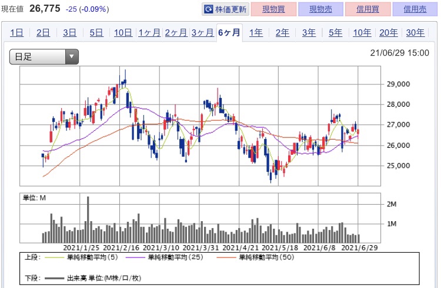Switch chart range to 10日
The image size is (441, 288).
click(123, 33)
